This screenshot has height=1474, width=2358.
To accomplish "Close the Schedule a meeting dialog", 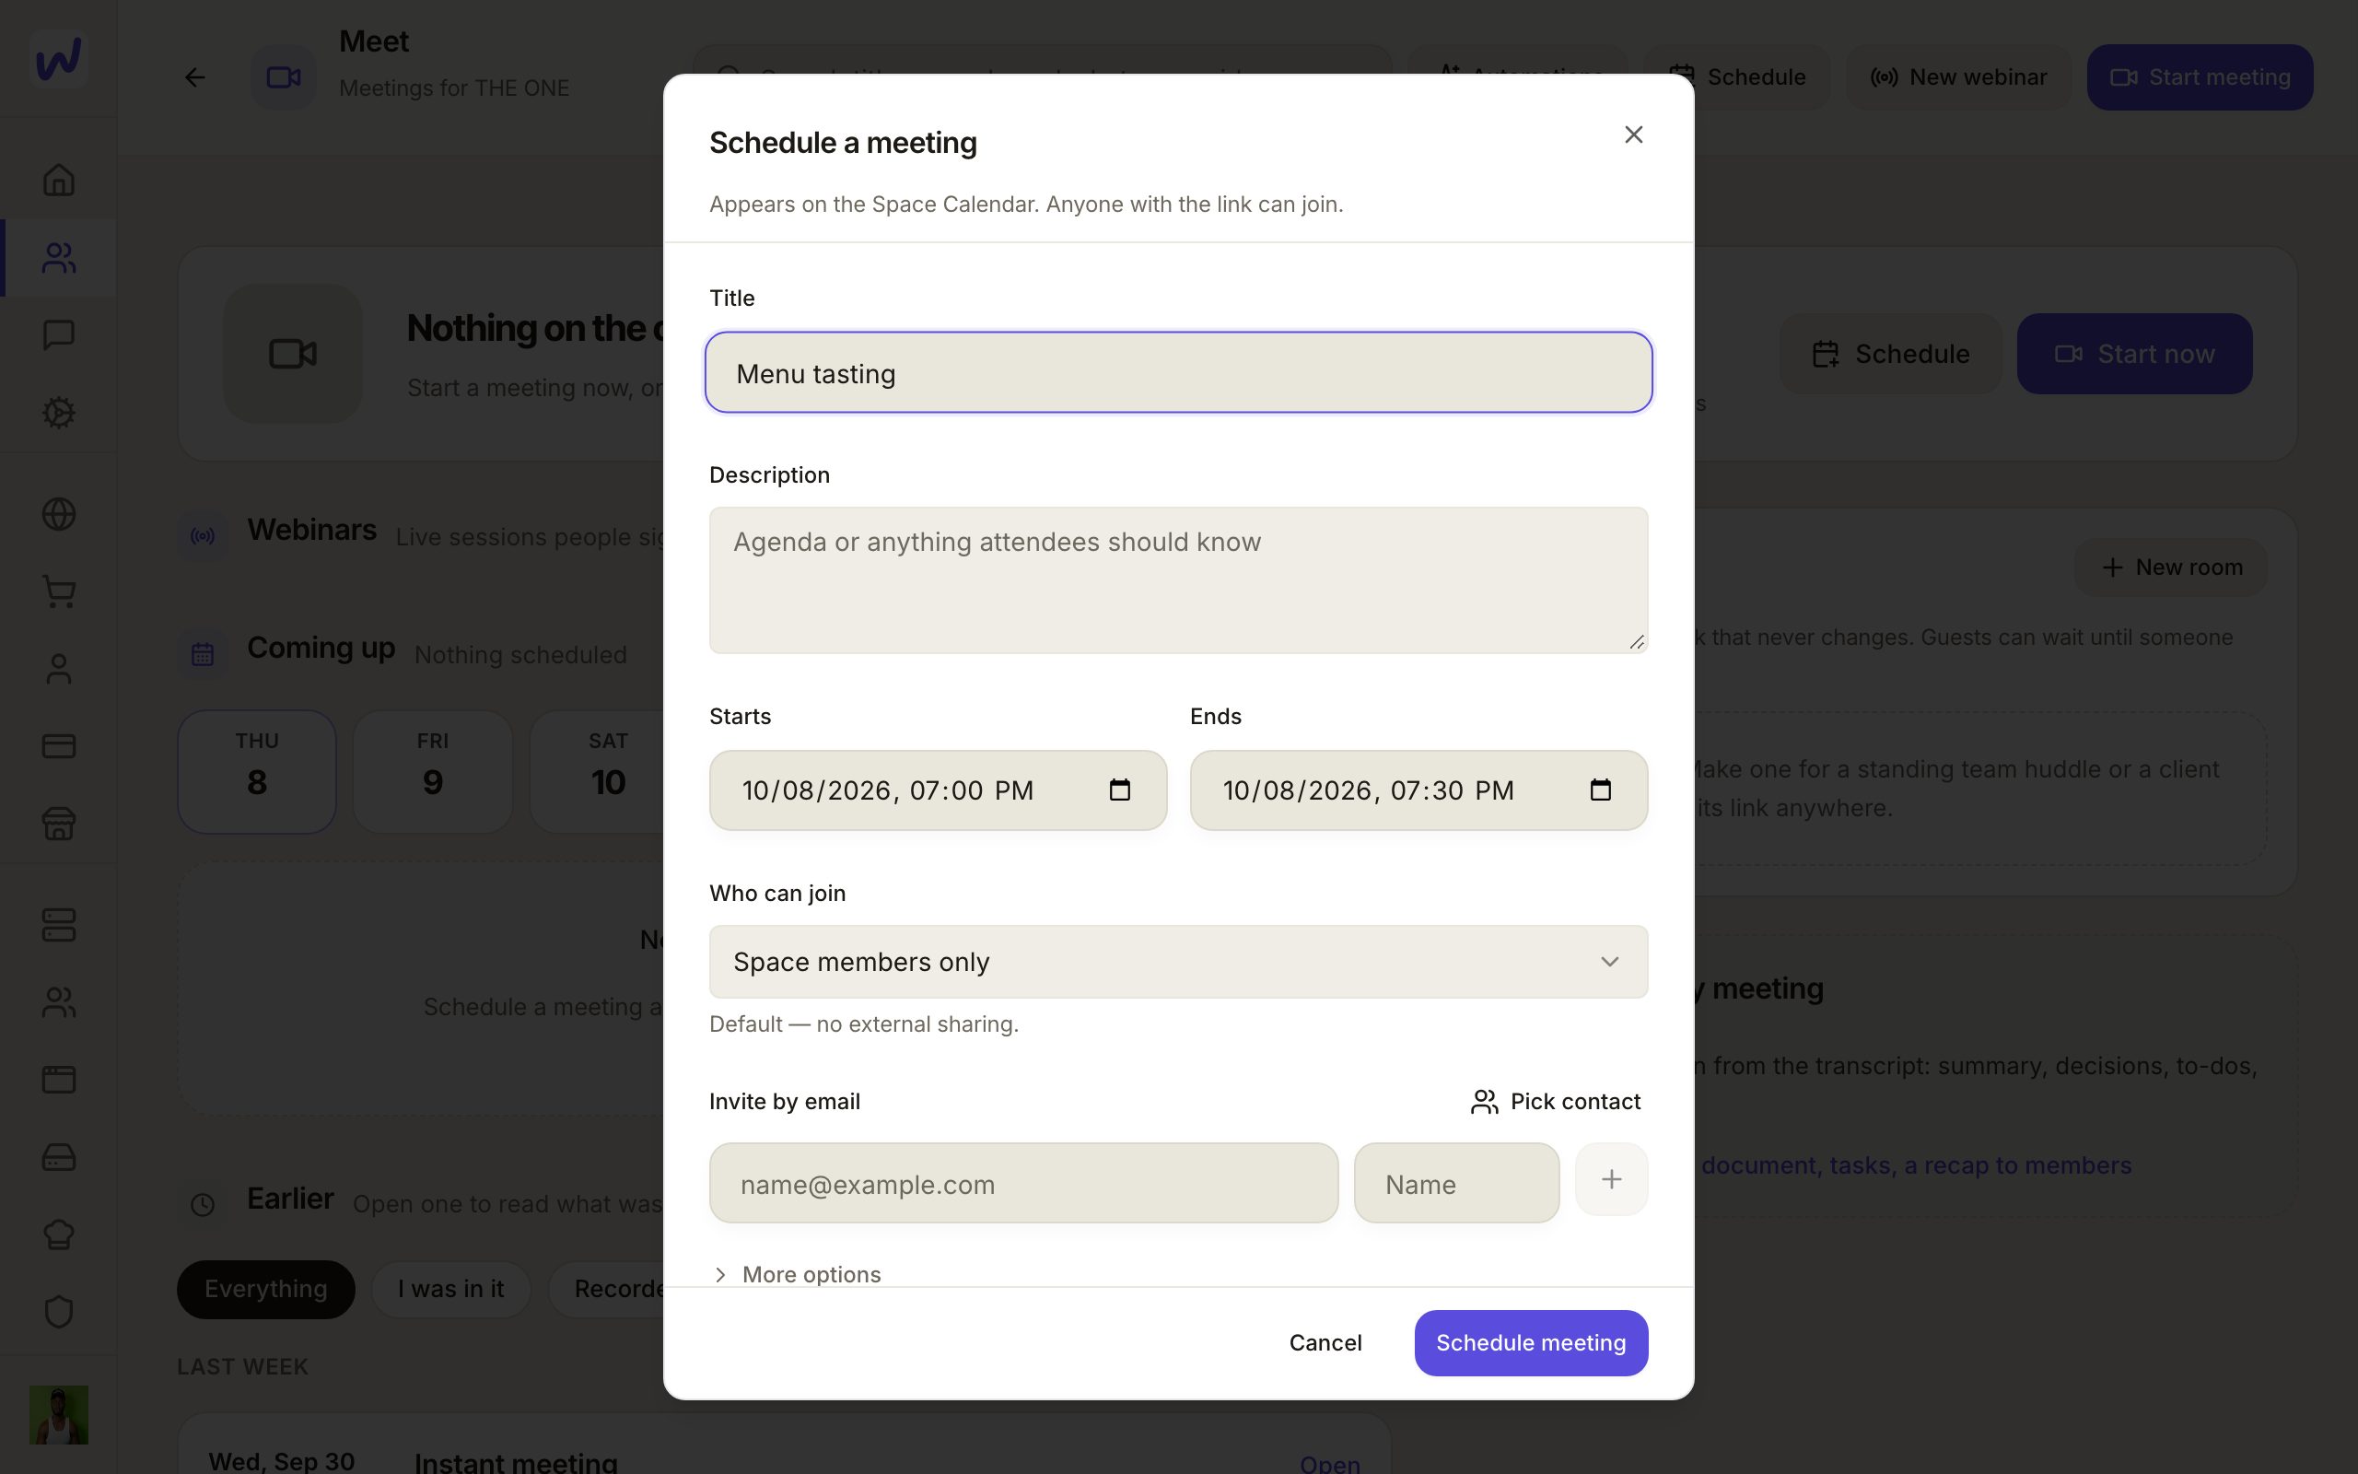I will click(x=1634, y=135).
